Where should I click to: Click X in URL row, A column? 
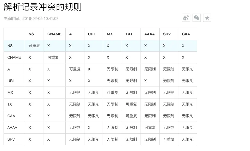click(70, 81)
